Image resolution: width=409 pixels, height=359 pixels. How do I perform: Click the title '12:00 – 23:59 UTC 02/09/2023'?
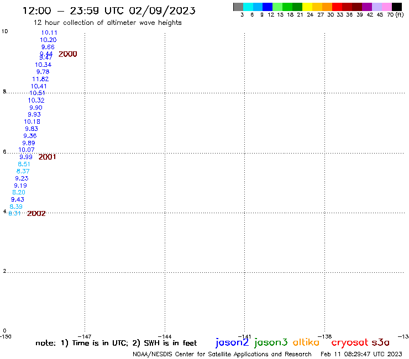coord(109,10)
